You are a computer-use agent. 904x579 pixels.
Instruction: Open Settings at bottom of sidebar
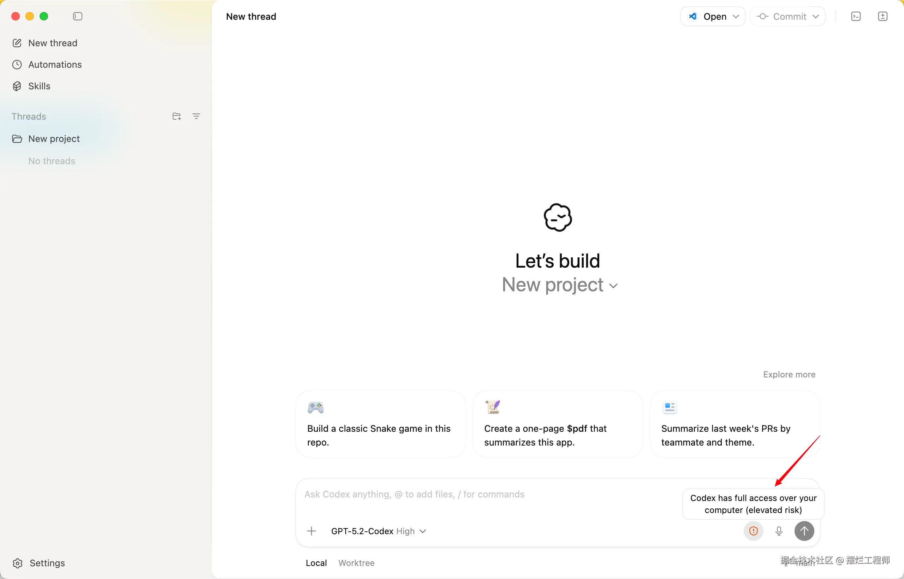(x=47, y=562)
